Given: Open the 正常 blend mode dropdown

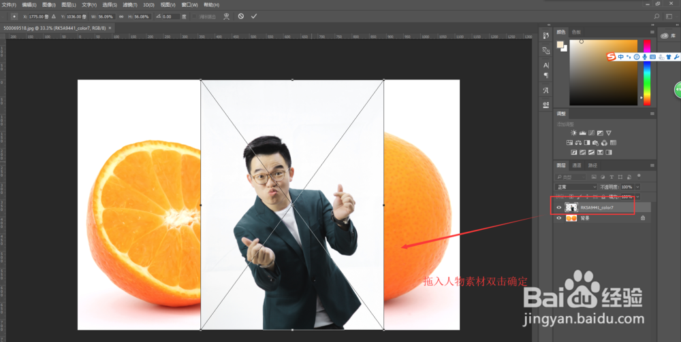Looking at the screenshot, I should 576,187.
